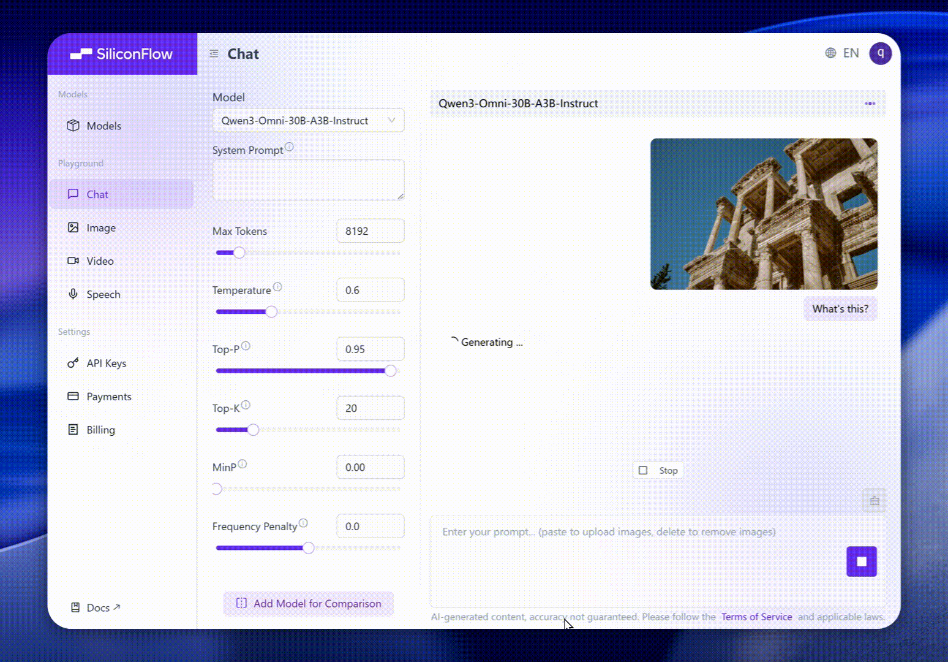Click the System Prompt text area
Viewport: 948px width, 662px height.
pos(308,180)
